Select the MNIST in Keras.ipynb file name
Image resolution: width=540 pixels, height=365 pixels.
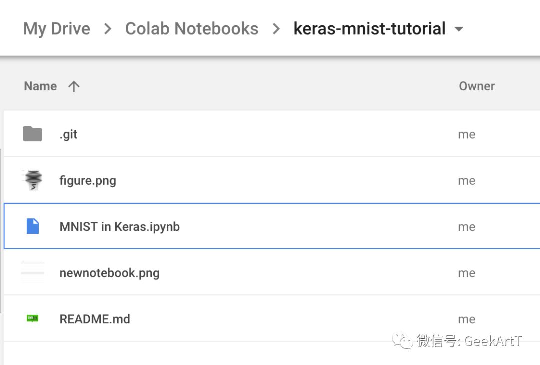click(120, 227)
